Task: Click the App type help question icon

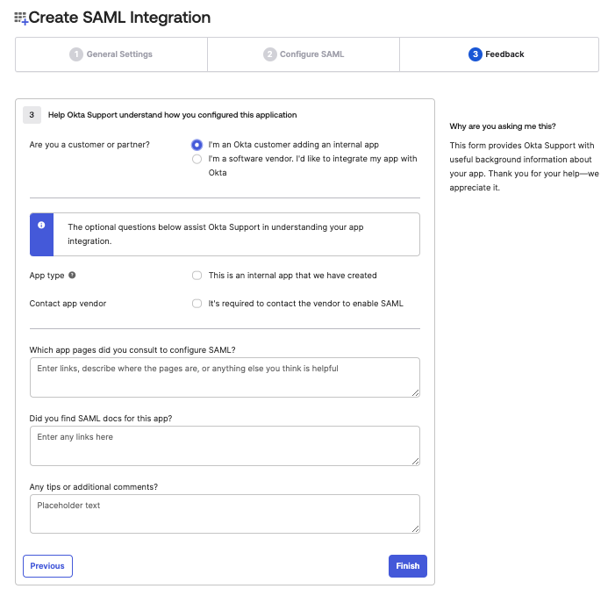Action: pos(72,275)
